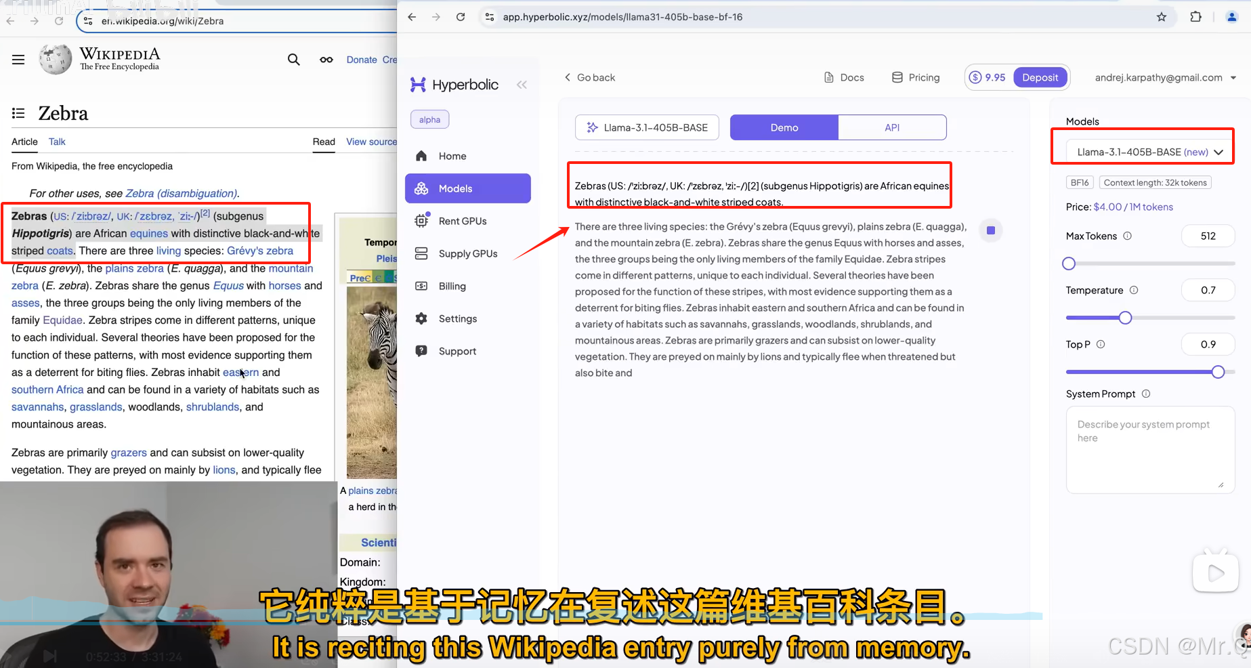Click Temperature slider handle

(x=1125, y=317)
